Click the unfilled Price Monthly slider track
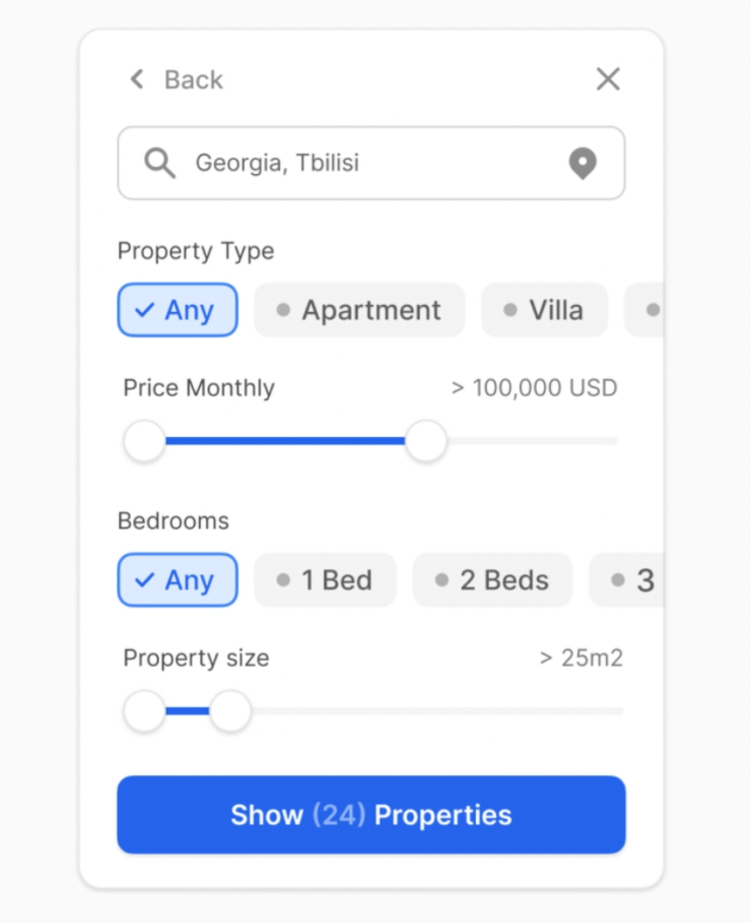This screenshot has height=923, width=751. 533,441
